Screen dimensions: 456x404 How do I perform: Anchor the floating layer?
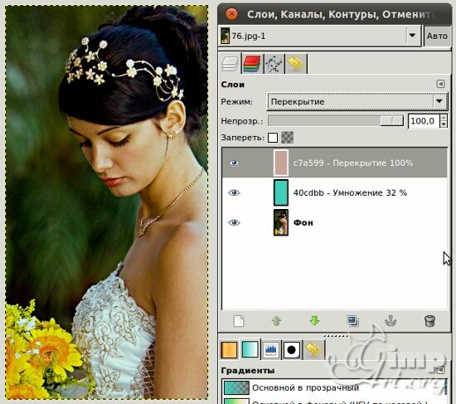pyautogui.click(x=391, y=321)
